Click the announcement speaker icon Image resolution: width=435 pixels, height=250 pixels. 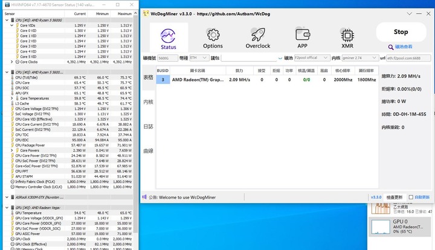(x=144, y=197)
